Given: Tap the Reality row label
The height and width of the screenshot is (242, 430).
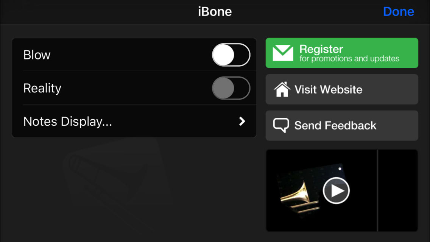Looking at the screenshot, I should coord(42,88).
